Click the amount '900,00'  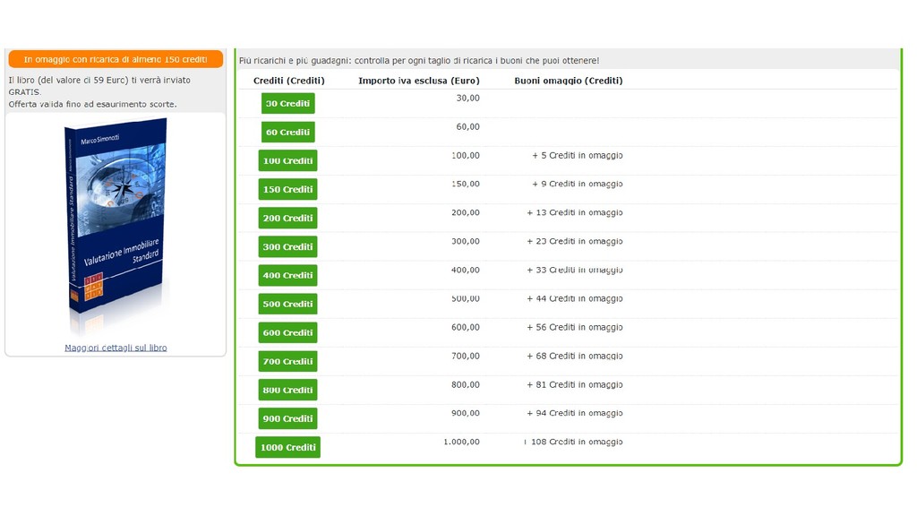466,413
